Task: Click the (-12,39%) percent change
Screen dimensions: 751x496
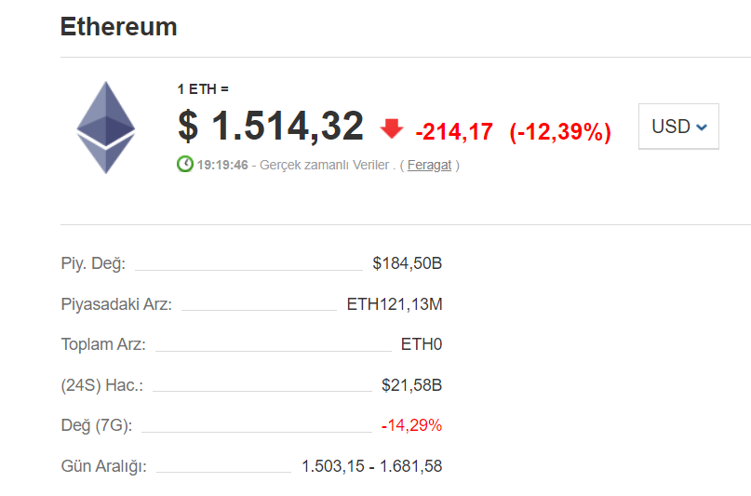Action: click(x=560, y=132)
